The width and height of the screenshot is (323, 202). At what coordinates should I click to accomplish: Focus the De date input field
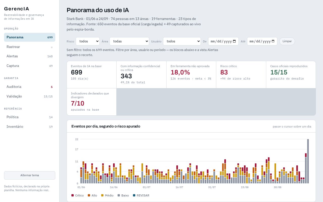click(x=223, y=41)
